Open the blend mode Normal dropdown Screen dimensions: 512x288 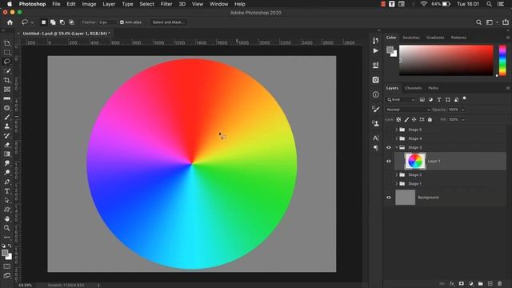point(407,110)
